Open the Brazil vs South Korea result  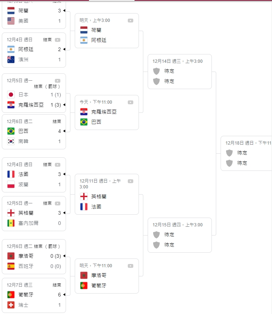coord(34,132)
